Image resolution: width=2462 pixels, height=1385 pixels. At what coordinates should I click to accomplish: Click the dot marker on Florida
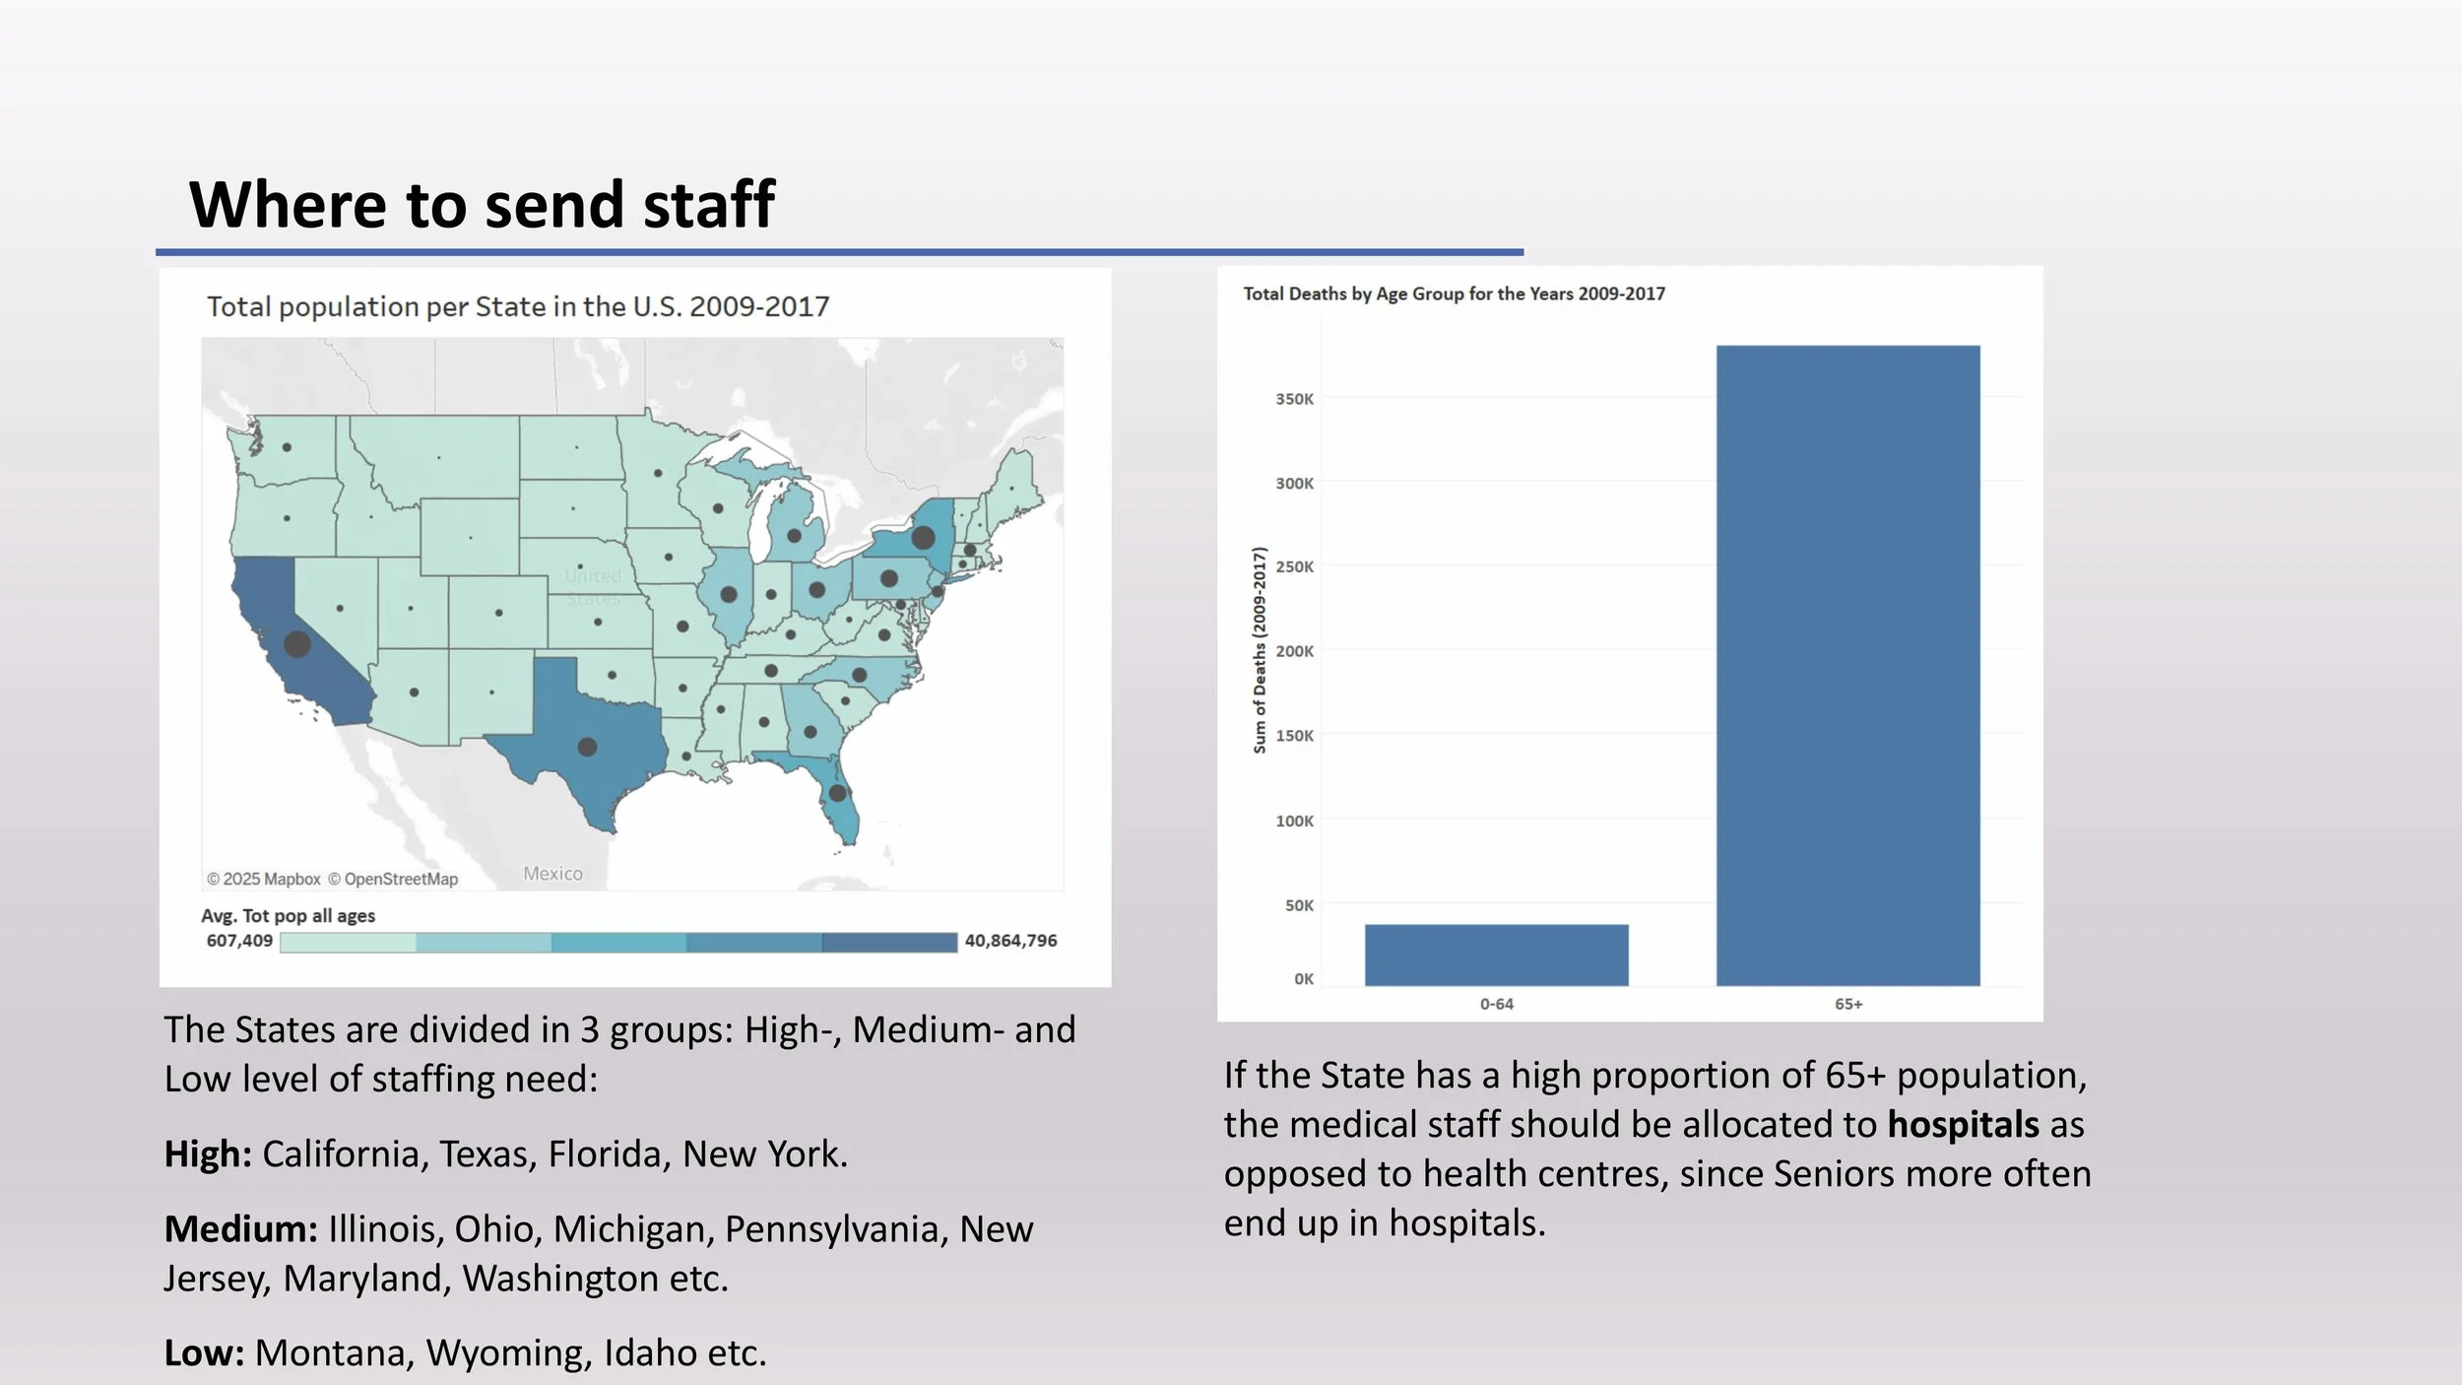pos(837,792)
